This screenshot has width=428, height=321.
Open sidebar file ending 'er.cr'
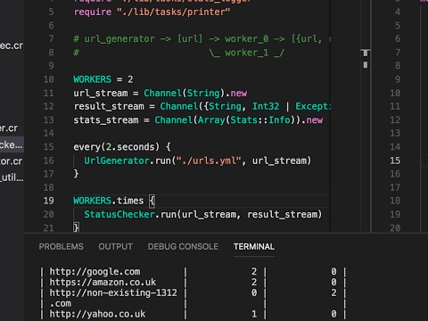[9, 128]
